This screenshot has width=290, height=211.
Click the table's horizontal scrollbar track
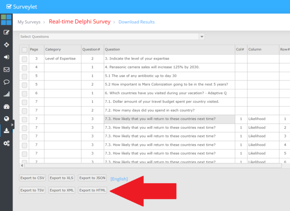tap(153, 166)
